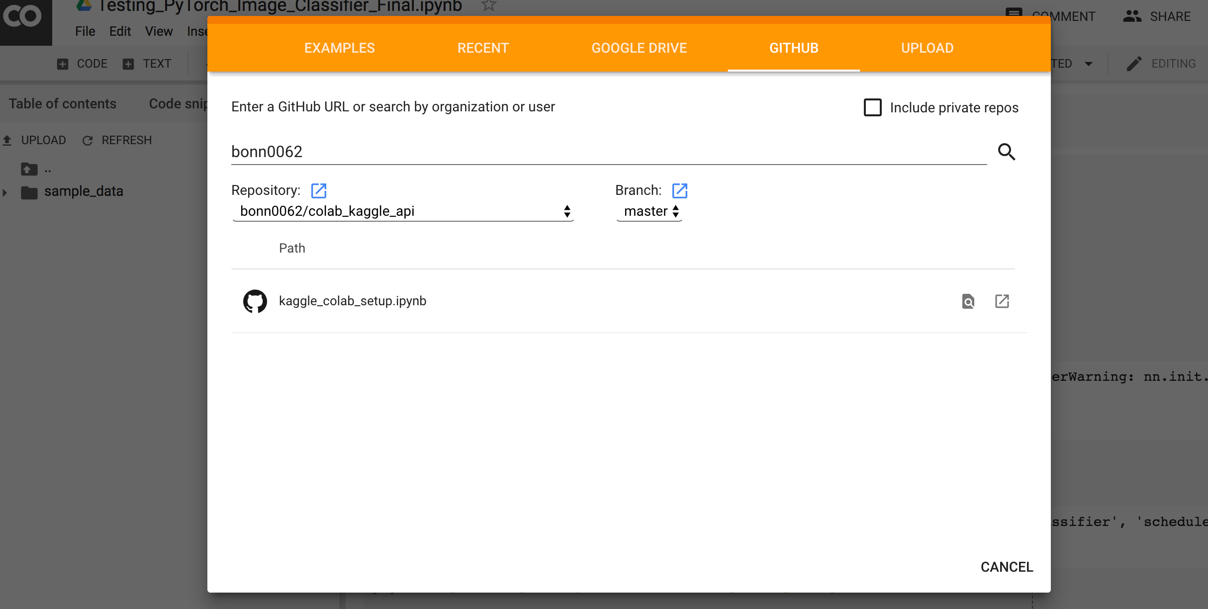Screen dimensions: 1208x609
Task: Click the share people icon
Action: click(1132, 16)
